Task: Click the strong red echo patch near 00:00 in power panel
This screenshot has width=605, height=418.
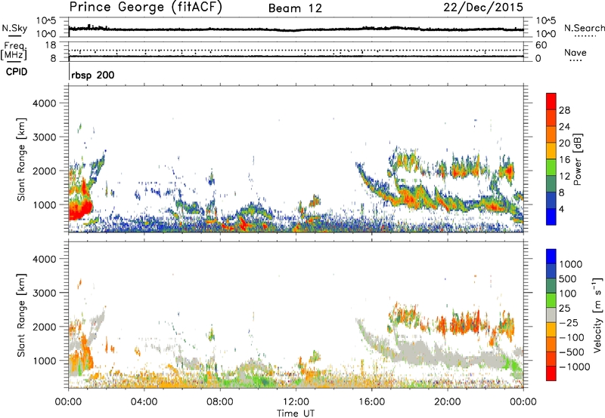Action: tap(79, 211)
